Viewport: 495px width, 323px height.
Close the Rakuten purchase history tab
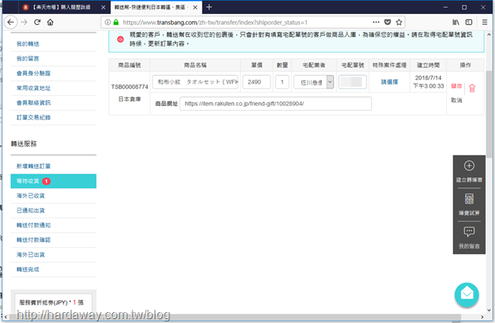pyautogui.click(x=103, y=7)
